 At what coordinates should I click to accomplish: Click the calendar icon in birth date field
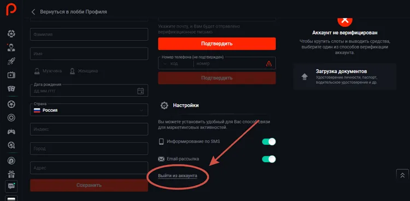point(140,91)
